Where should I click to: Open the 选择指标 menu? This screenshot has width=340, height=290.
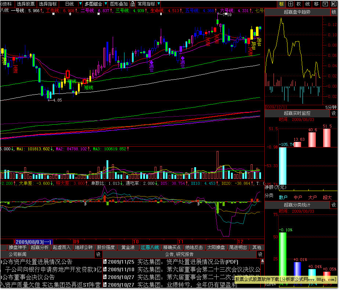[x=48, y=4]
